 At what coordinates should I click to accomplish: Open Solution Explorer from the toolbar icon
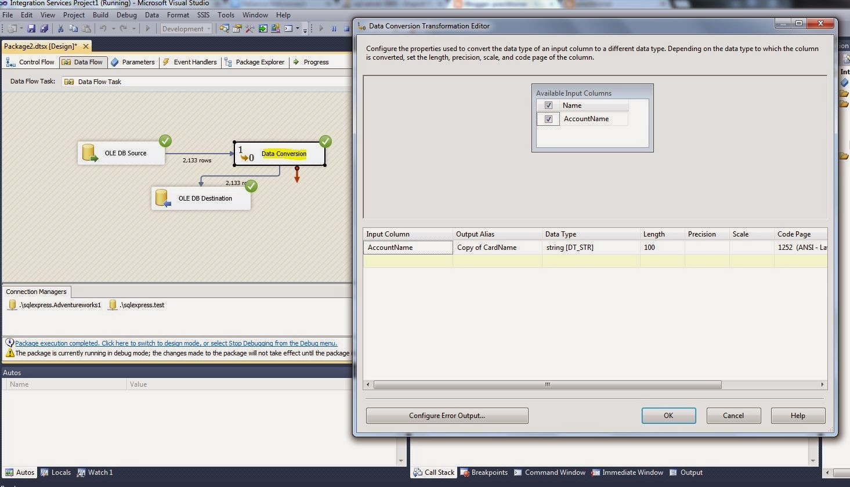[x=224, y=28]
